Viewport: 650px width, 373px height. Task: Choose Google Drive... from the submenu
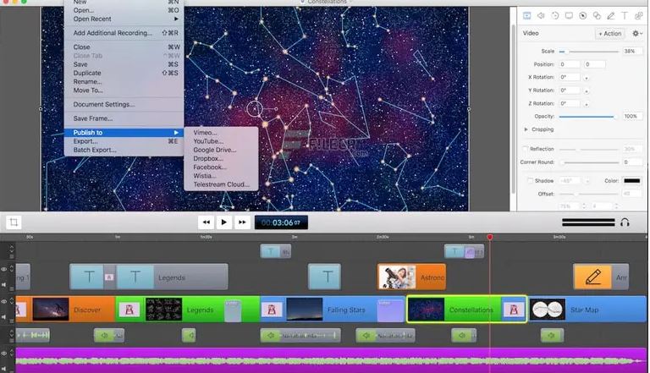[215, 150]
